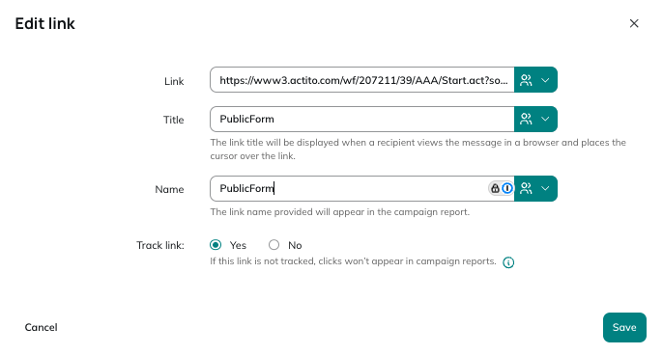
Task: Click the lock icon in Name field
Action: (x=495, y=188)
